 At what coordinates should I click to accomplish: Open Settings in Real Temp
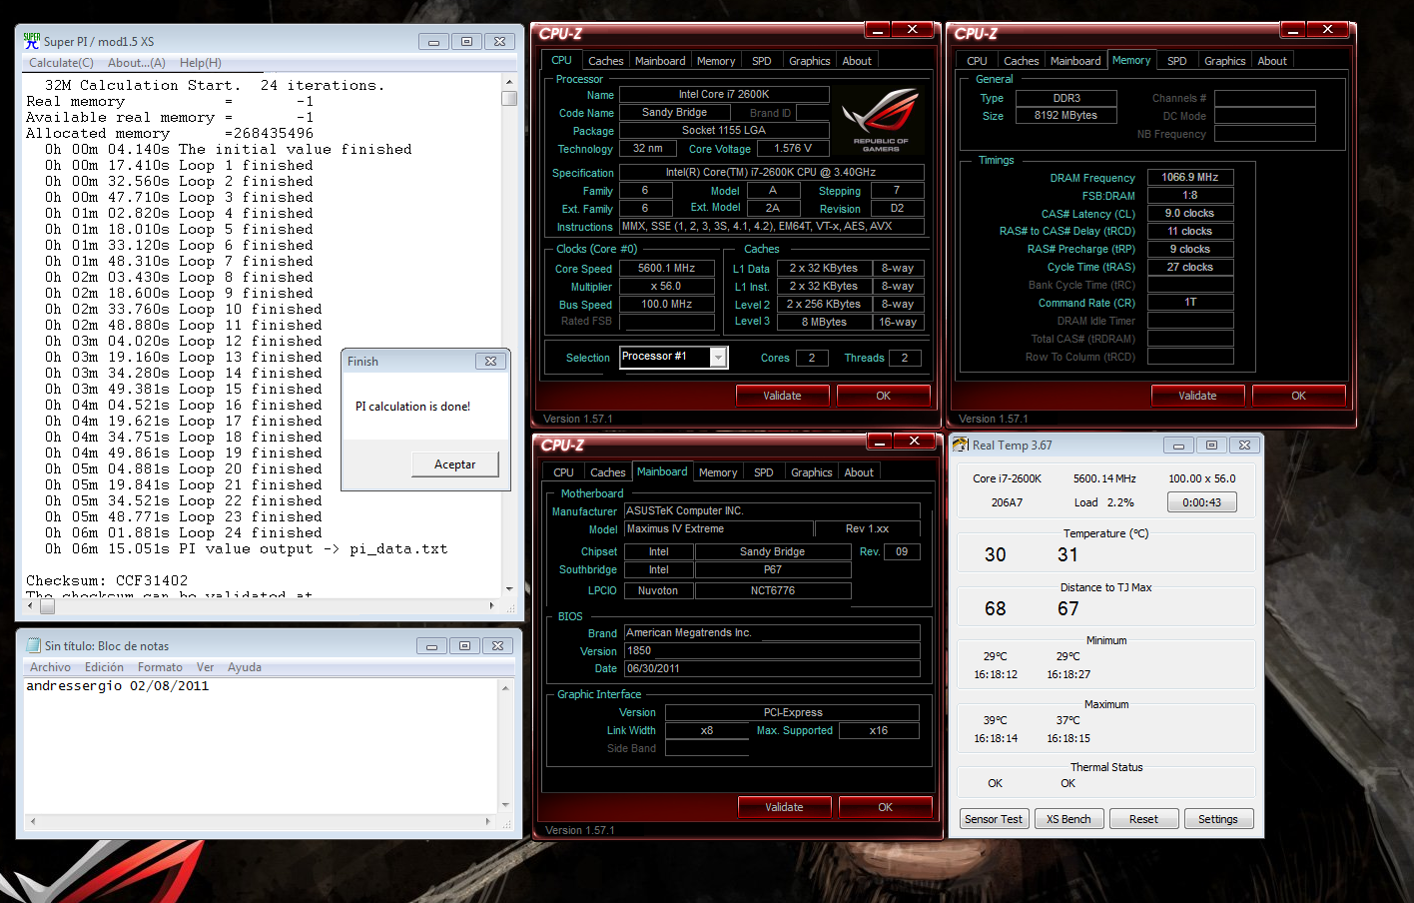click(1218, 819)
